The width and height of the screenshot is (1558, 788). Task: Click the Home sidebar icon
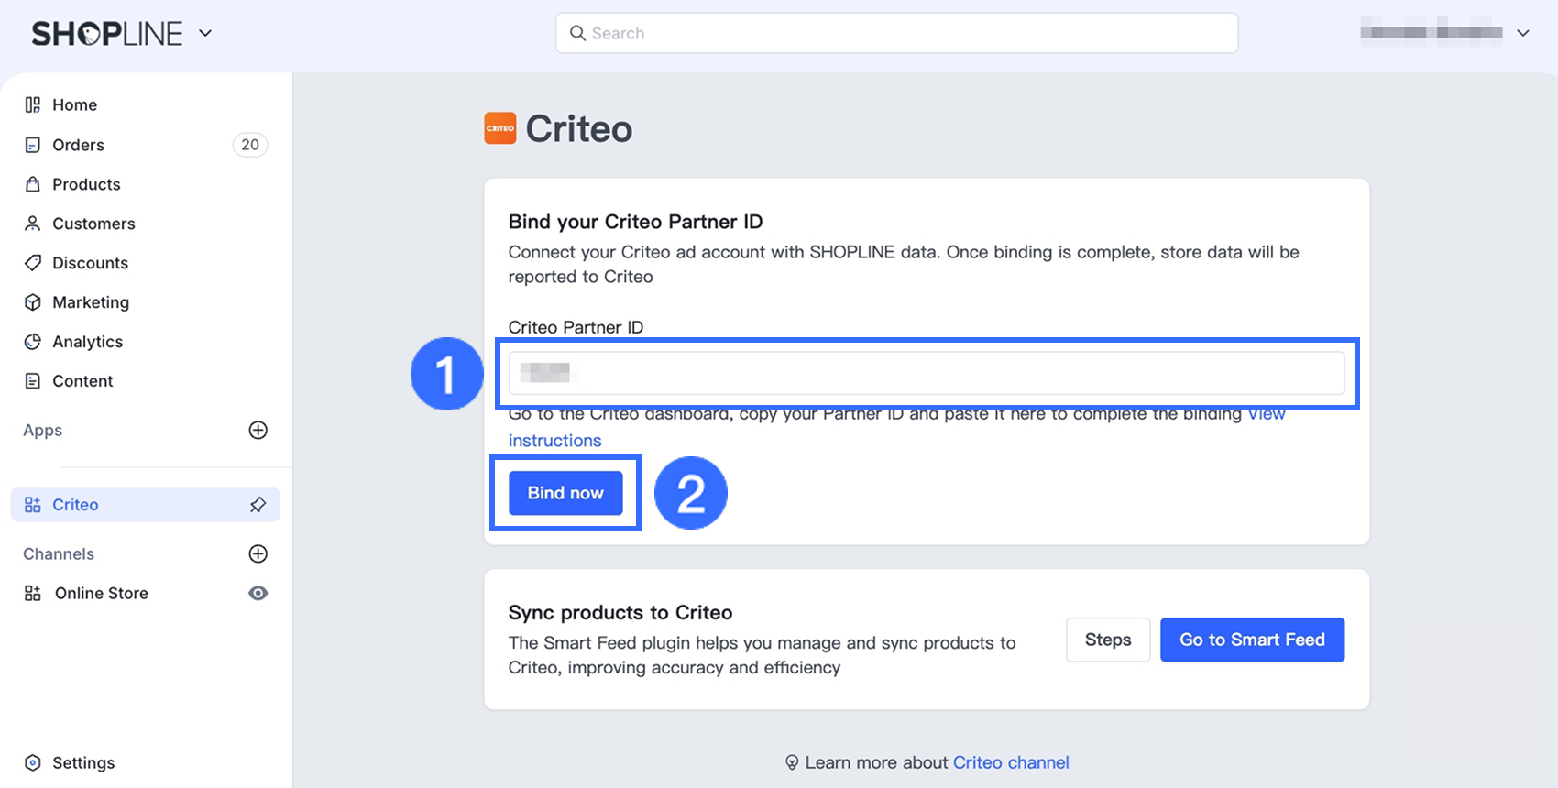pyautogui.click(x=33, y=105)
